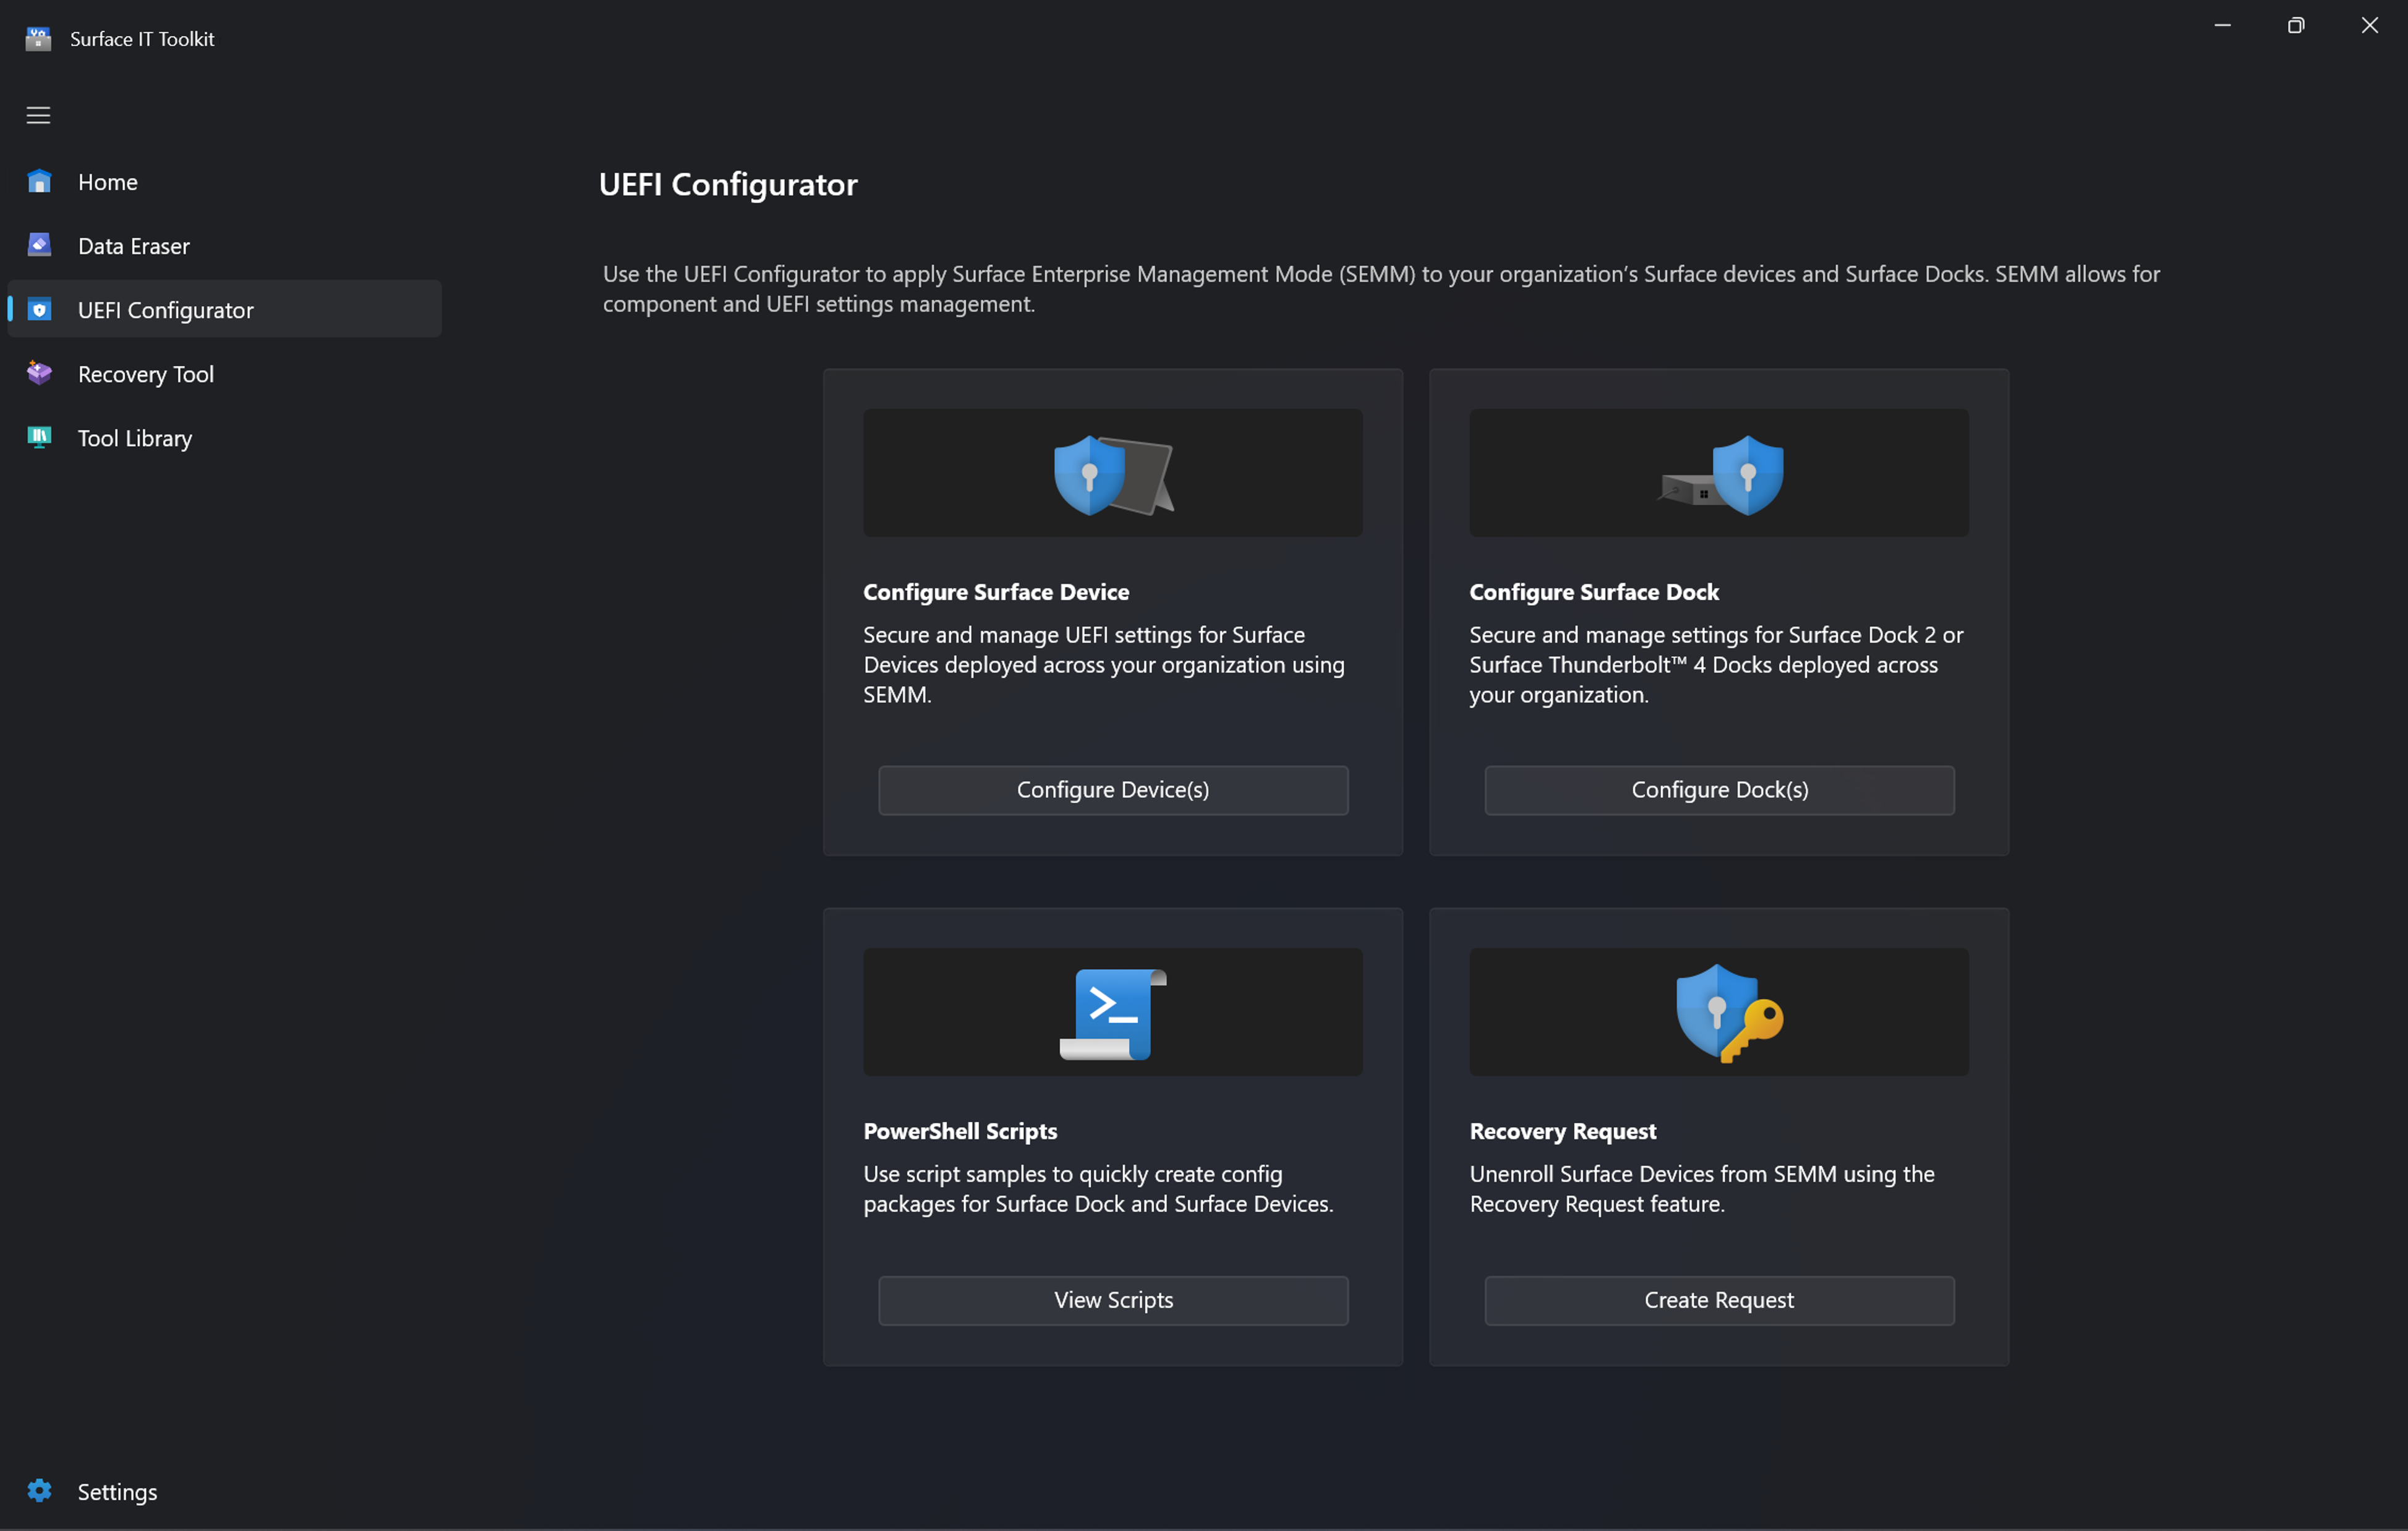Select Data Eraser in sidebar

133,246
